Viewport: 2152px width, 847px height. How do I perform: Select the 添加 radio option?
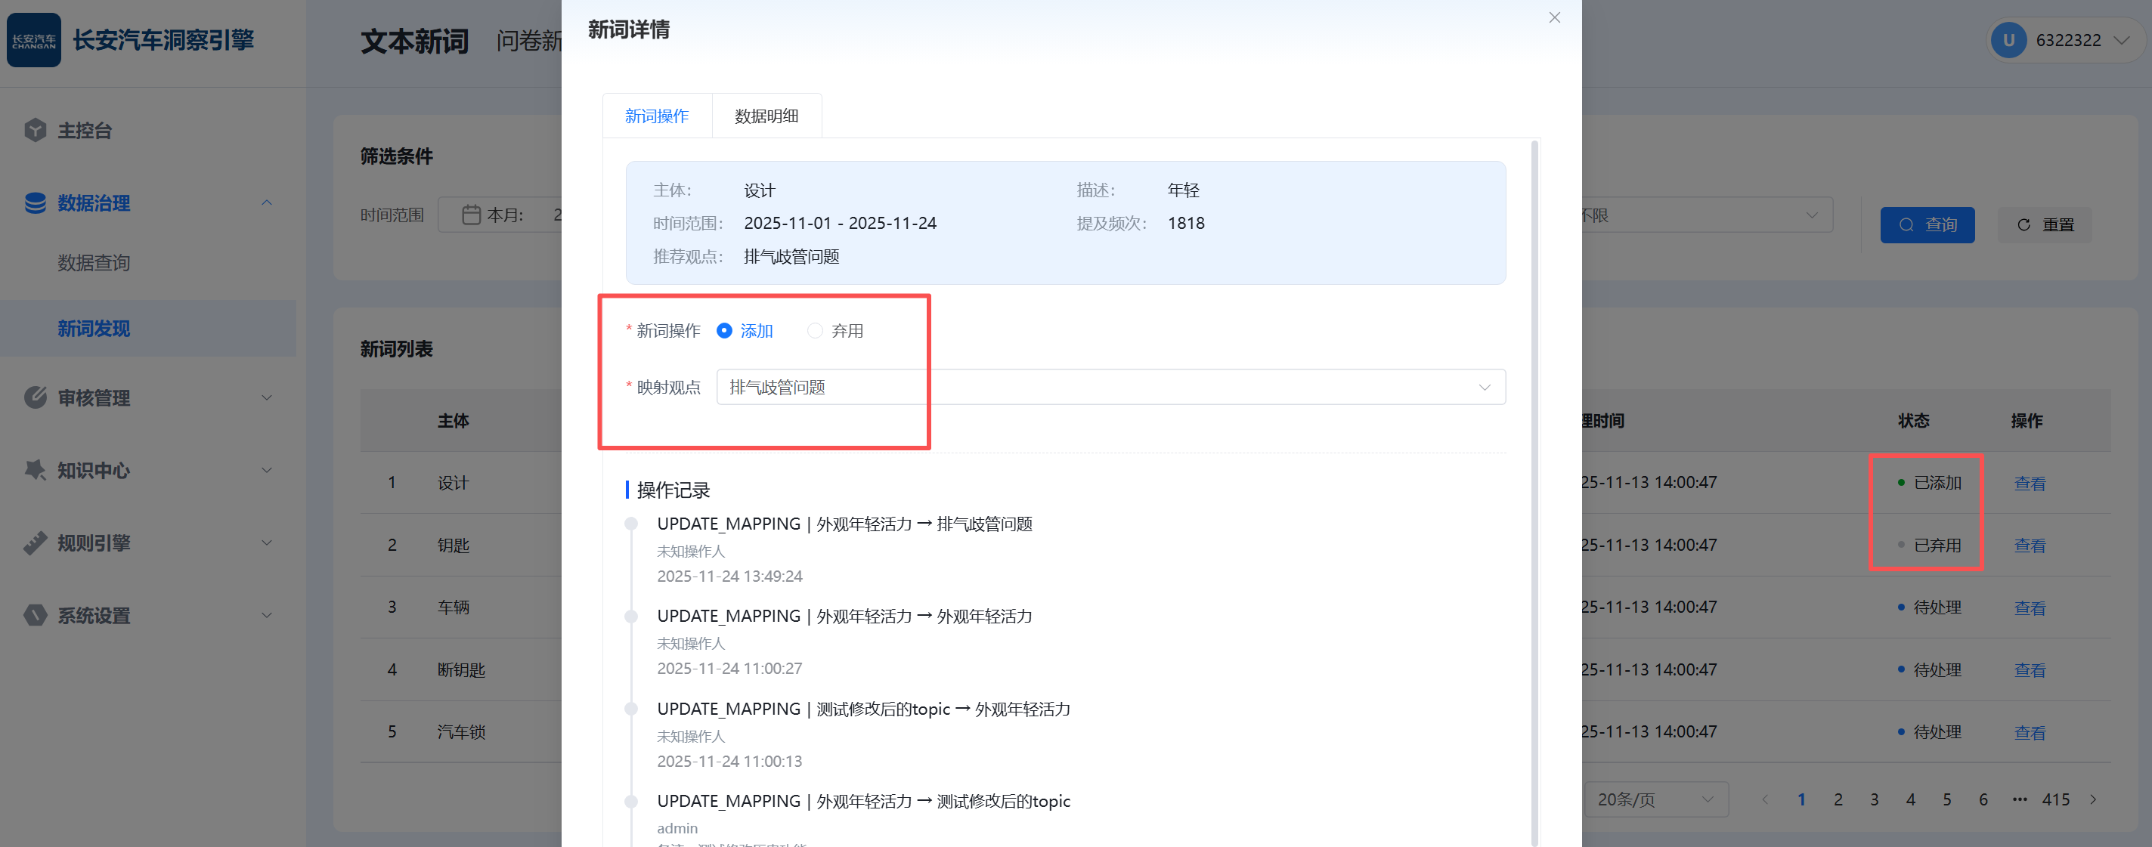click(724, 331)
